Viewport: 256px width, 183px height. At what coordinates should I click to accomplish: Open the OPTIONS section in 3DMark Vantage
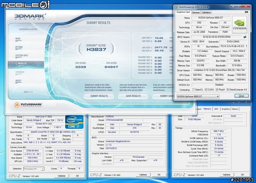[x=19, y=47]
